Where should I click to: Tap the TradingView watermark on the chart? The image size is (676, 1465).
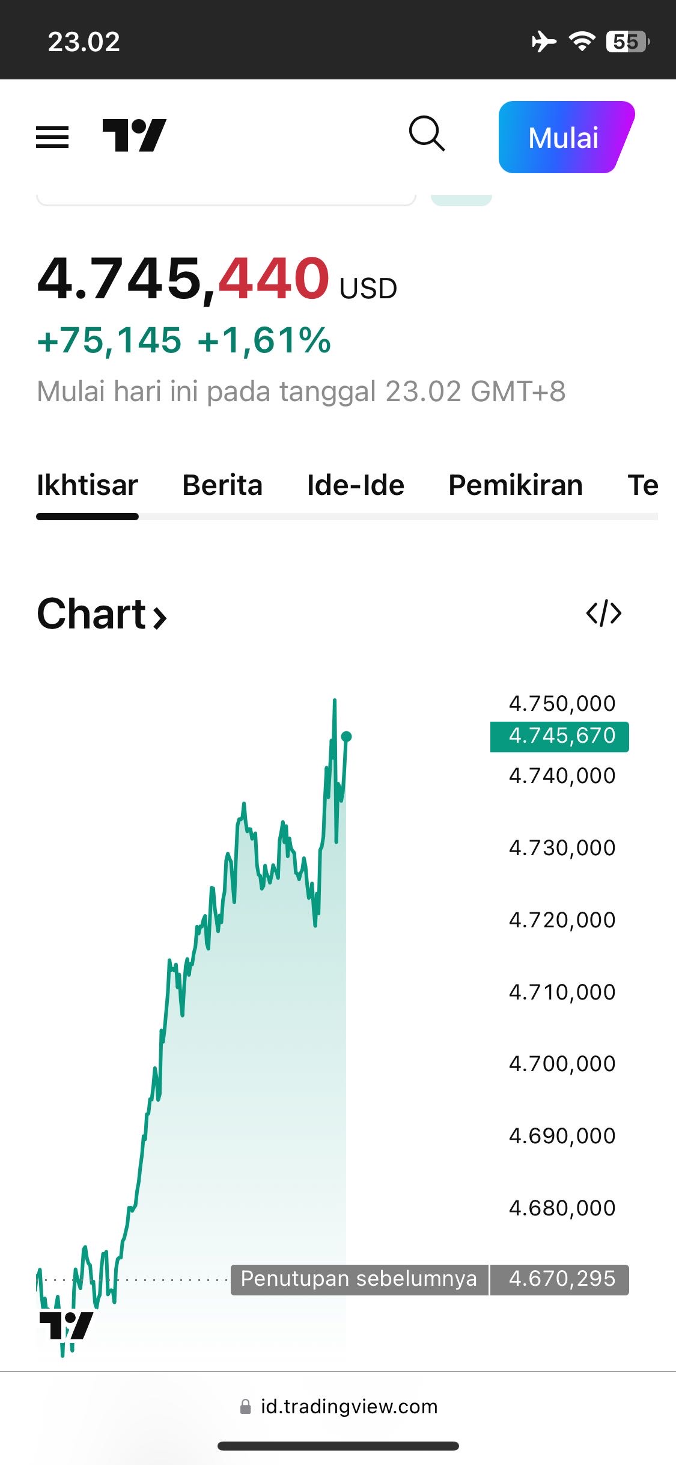click(x=66, y=1325)
